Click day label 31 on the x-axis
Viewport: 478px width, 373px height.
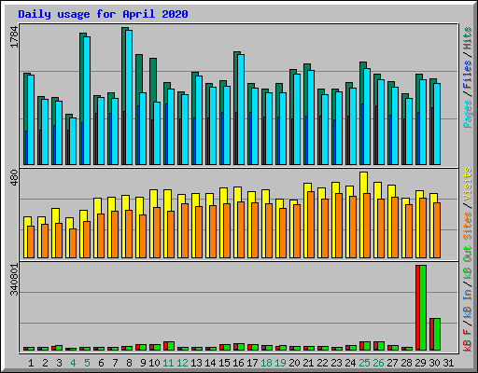[448, 363]
